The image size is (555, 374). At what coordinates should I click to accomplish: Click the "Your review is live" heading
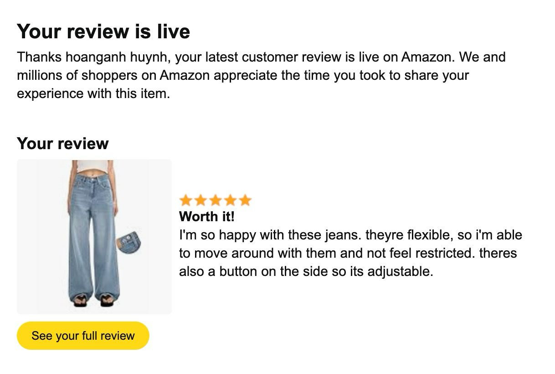pos(103,31)
